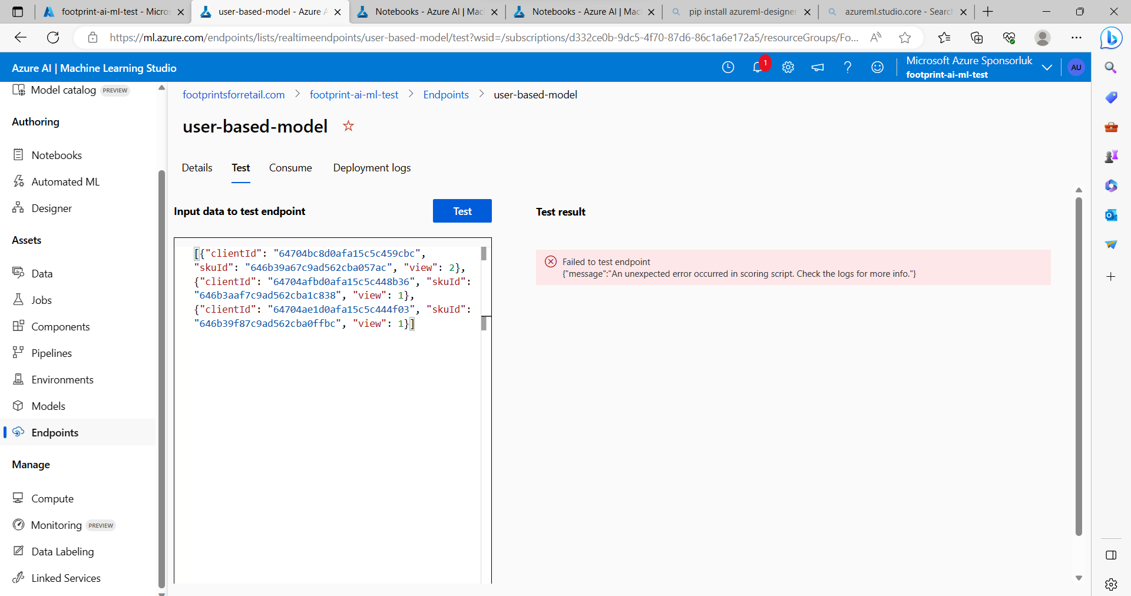1131x596 pixels.
Task: Select the Test tab
Action: tap(241, 168)
